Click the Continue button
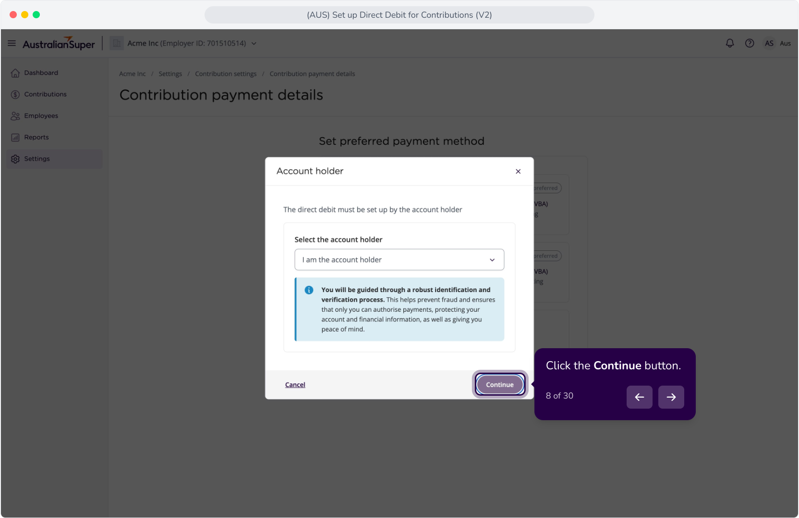Image resolution: width=799 pixels, height=518 pixels. pyautogui.click(x=500, y=385)
